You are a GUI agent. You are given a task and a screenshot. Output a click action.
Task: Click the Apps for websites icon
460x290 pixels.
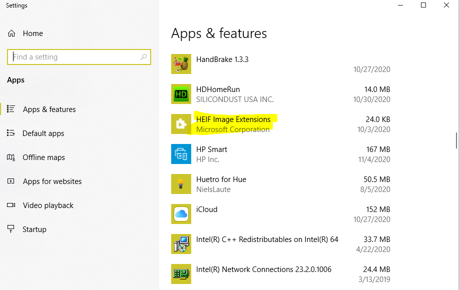pyautogui.click(x=11, y=181)
